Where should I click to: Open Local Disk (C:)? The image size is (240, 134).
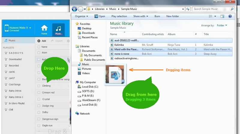click(90, 87)
